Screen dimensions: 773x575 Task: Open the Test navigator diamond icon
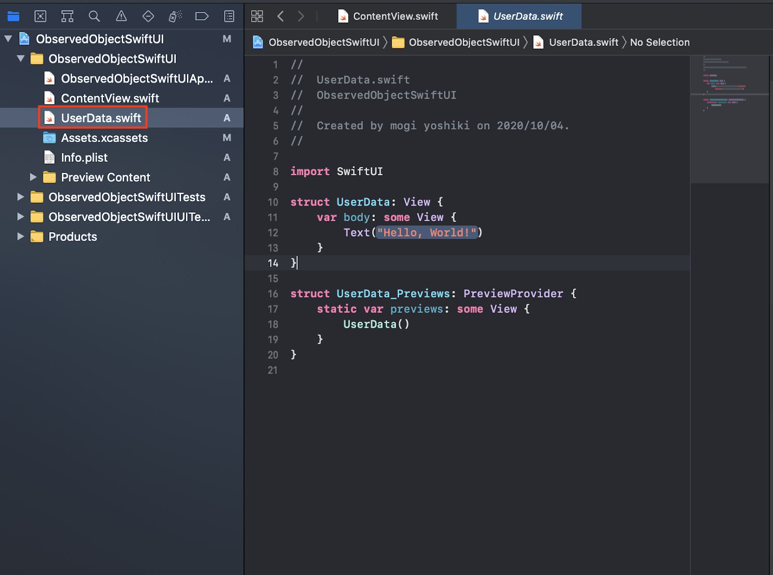pyautogui.click(x=148, y=16)
